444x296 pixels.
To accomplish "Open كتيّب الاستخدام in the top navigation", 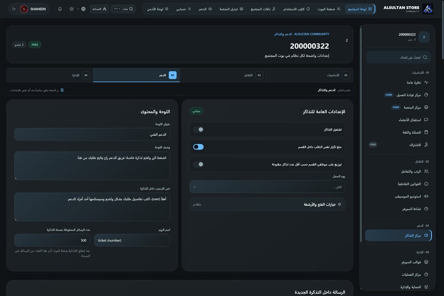I will click(x=296, y=9).
